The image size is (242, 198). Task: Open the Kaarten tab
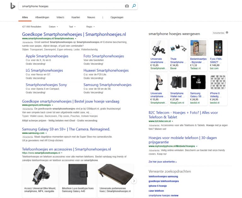click(76, 17)
